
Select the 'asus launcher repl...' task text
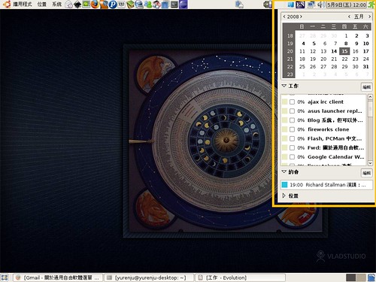tap(335, 111)
